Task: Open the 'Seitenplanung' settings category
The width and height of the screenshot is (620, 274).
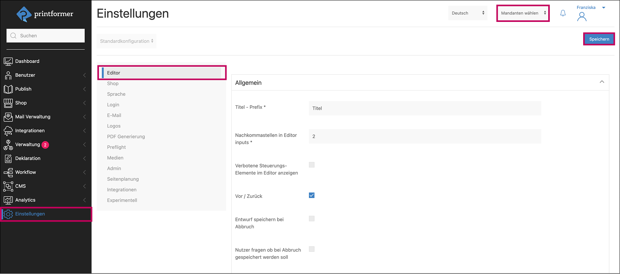Action: point(123,179)
